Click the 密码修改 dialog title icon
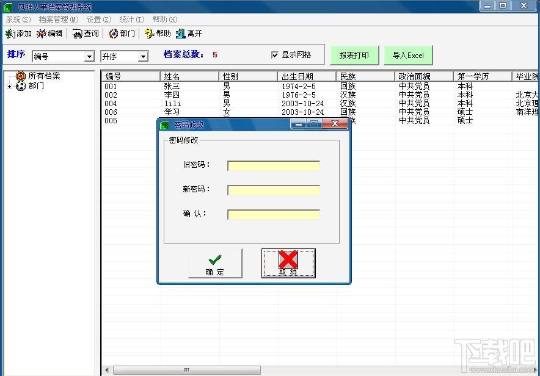Viewport: 540px width, 376px height. point(165,125)
